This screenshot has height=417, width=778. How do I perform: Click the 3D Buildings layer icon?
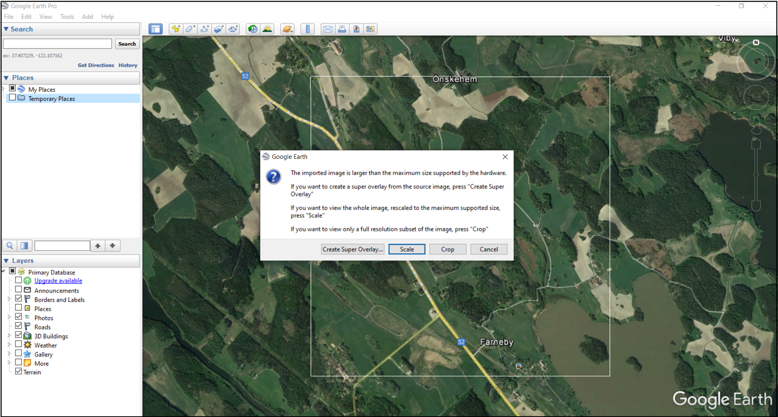click(28, 336)
